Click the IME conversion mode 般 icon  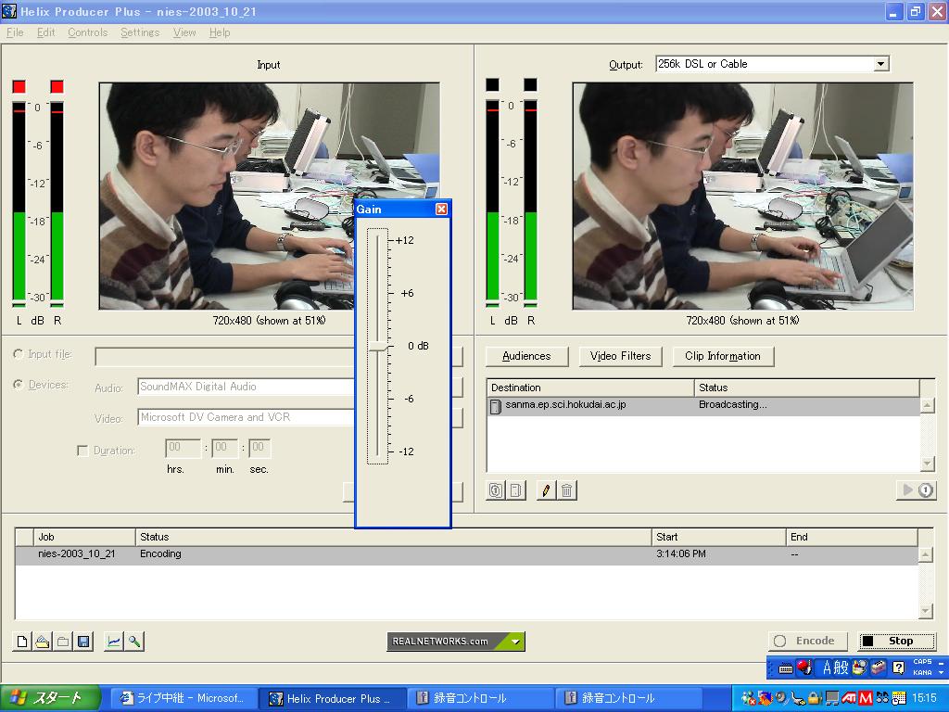(x=841, y=667)
